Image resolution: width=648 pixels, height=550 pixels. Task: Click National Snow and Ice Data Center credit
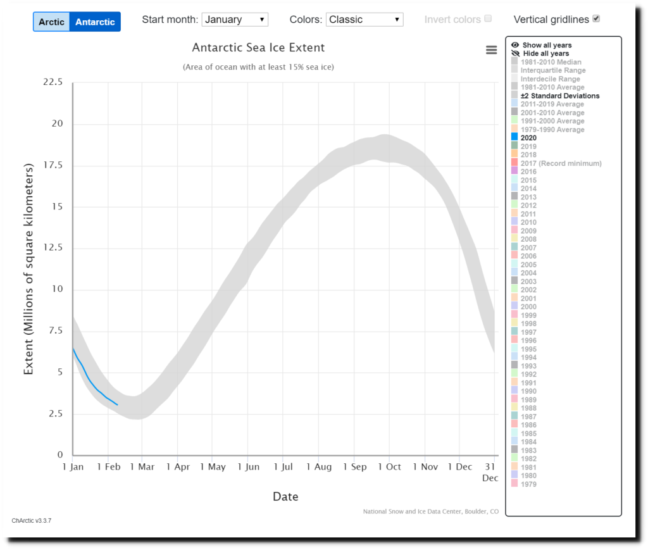pyautogui.click(x=430, y=511)
